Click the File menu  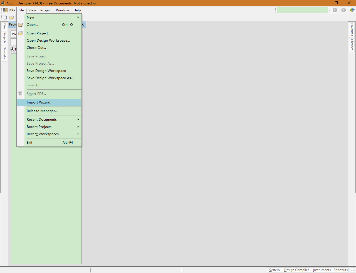tap(21, 10)
